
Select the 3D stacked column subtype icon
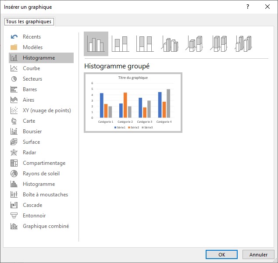pyautogui.click(x=195, y=44)
